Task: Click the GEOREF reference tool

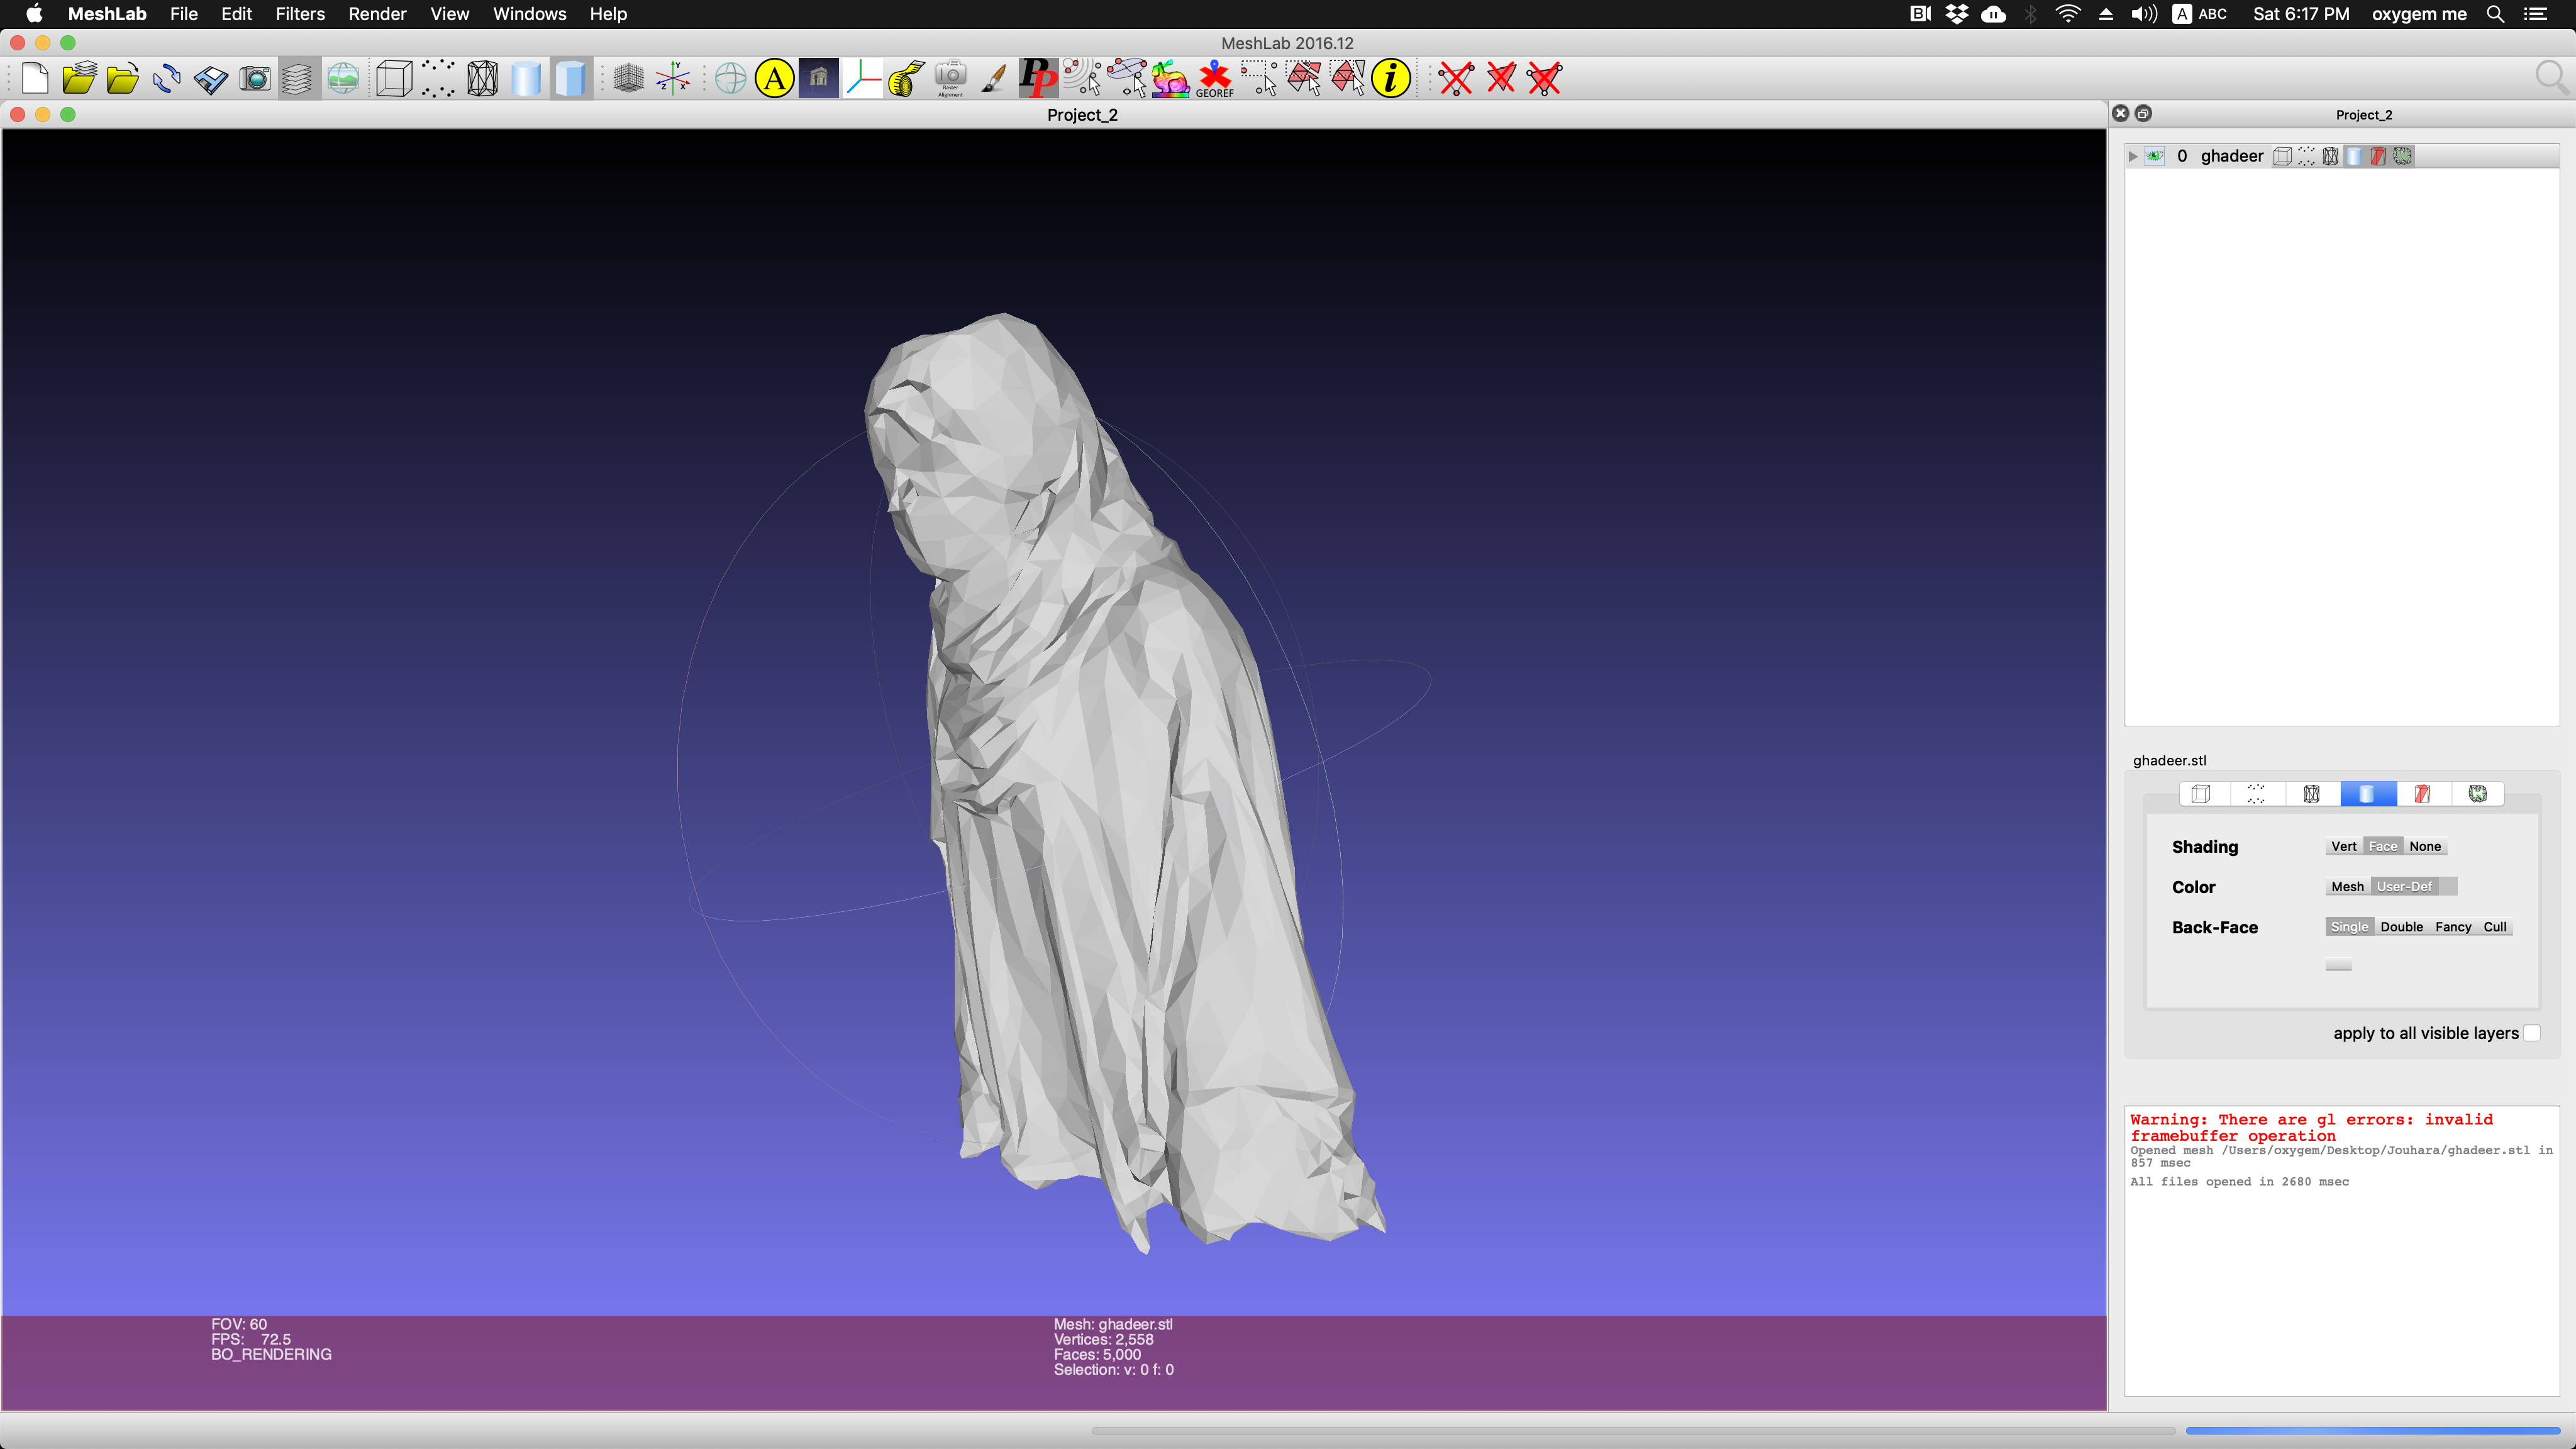Action: pyautogui.click(x=1215, y=78)
